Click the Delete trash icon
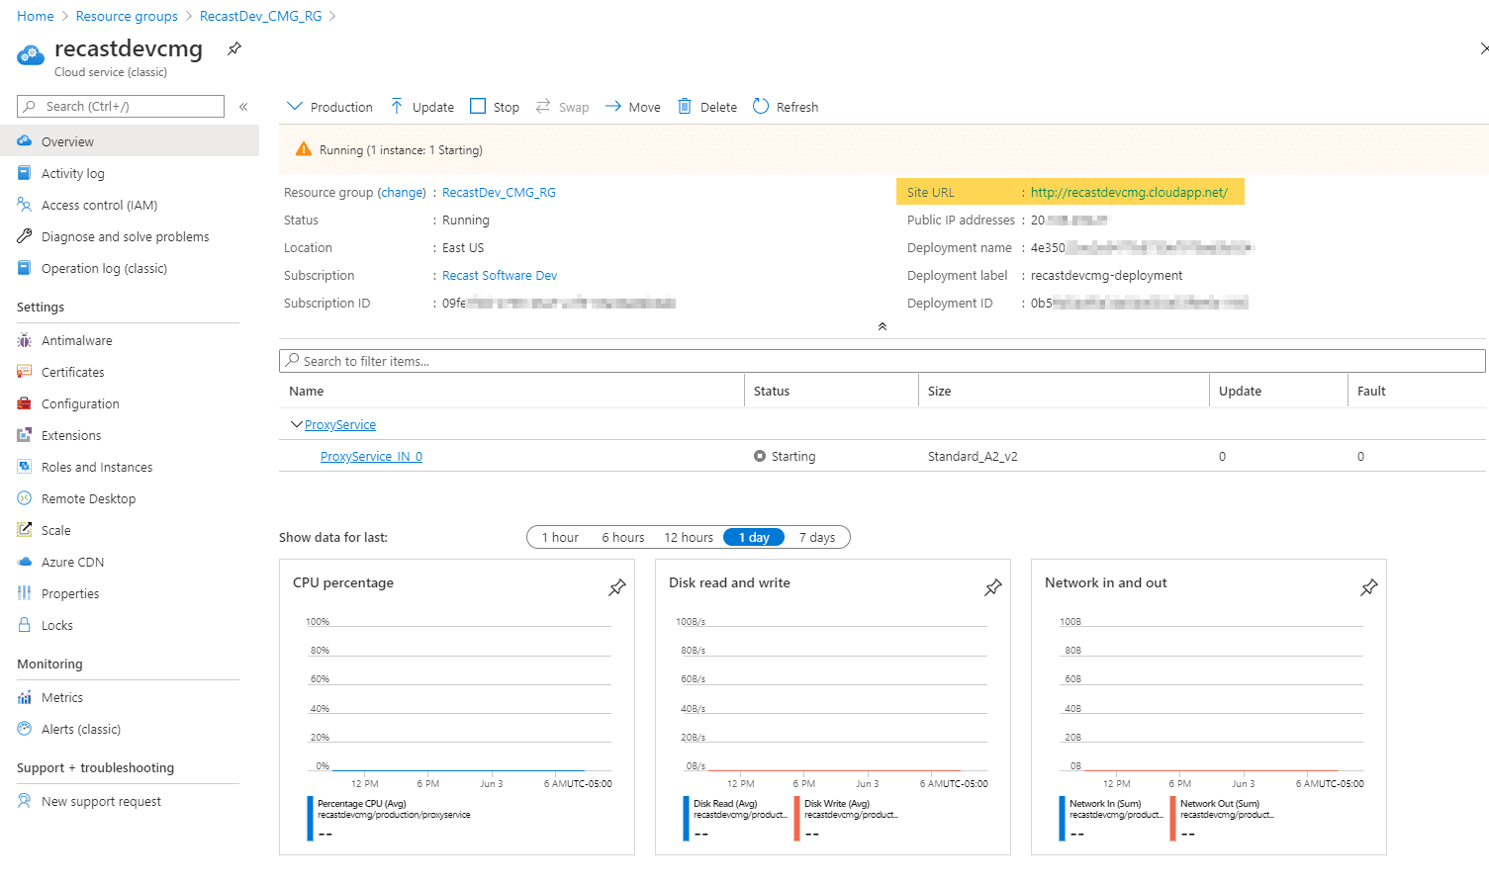Image resolution: width=1489 pixels, height=886 pixels. coord(685,107)
